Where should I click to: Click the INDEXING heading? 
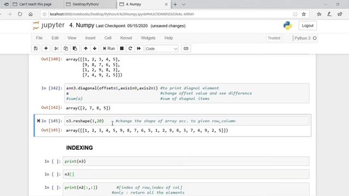[80, 148]
